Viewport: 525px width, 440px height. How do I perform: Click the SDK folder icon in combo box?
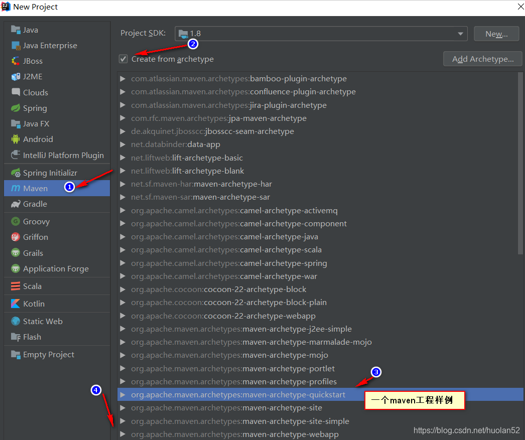pos(183,34)
